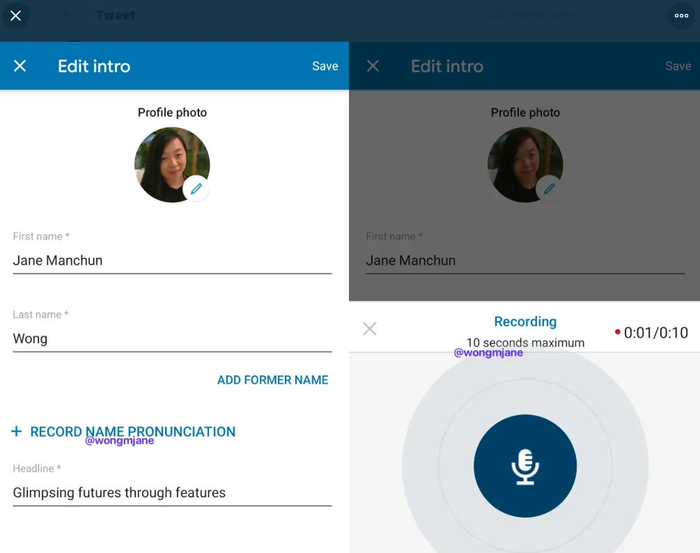Save the Edit intro changes
700x553 pixels.
(325, 65)
